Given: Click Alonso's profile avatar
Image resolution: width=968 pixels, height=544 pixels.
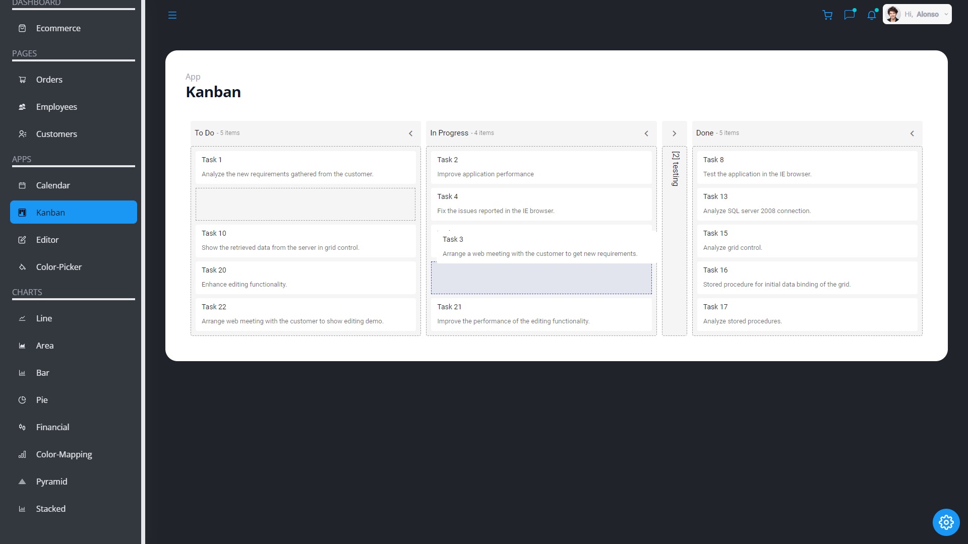Looking at the screenshot, I should tap(893, 14).
